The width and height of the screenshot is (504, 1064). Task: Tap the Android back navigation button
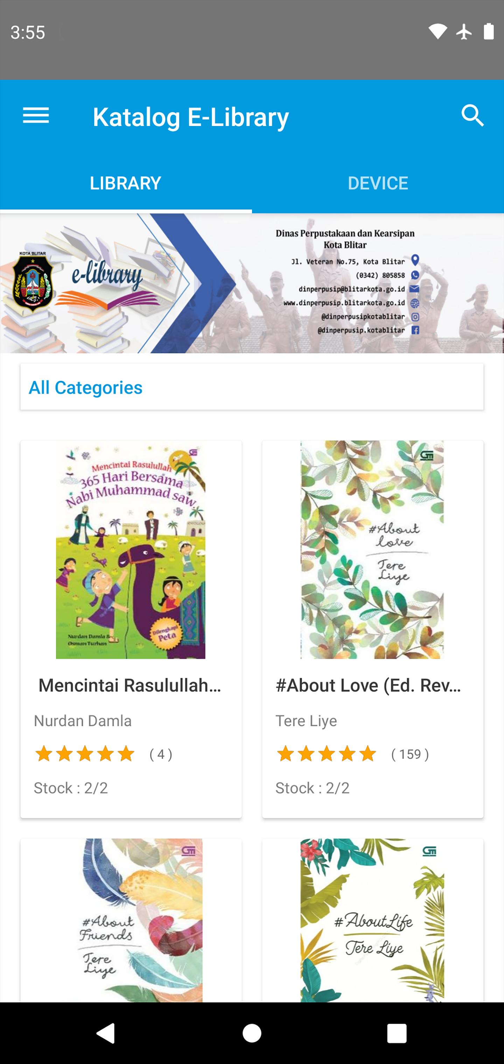coord(106,1033)
